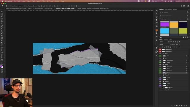Toggle Show Transform Controls checkbox

[x=24, y=6]
